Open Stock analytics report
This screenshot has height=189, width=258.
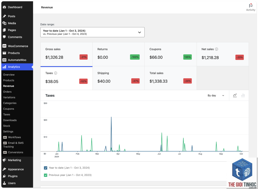[7, 126]
